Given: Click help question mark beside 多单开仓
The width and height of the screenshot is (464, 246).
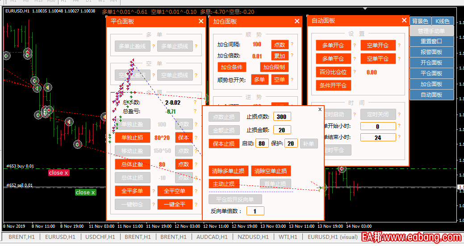Looking at the screenshot, I should tap(354, 45).
